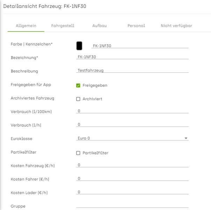Open the Aufbau tab
The width and height of the screenshot is (211, 210).
tap(100, 26)
